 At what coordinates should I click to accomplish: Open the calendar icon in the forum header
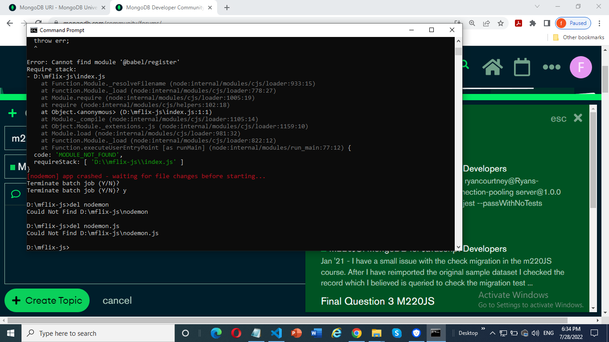pyautogui.click(x=522, y=67)
